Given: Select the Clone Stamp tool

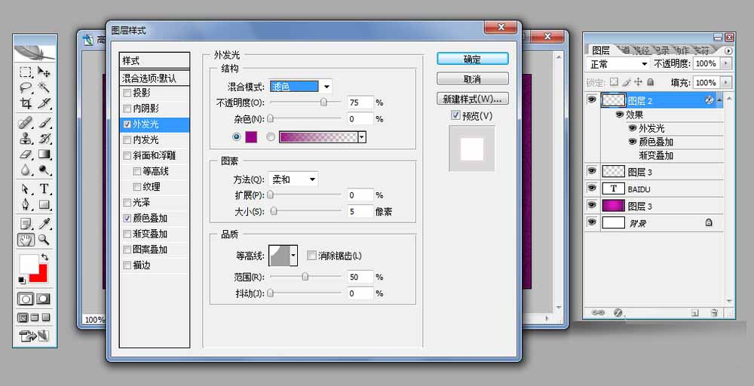Looking at the screenshot, I should 26,139.
